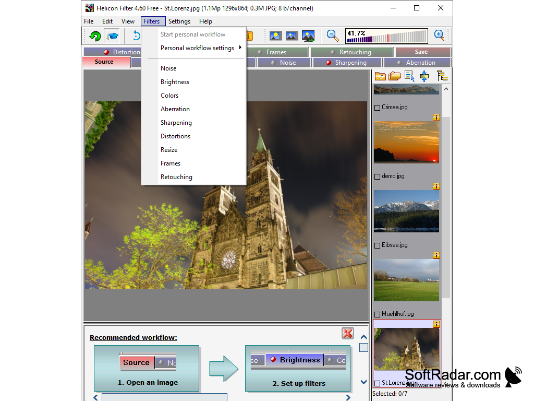534x401 pixels.
Task: Switch to the Noise tab
Action: [x=284, y=63]
